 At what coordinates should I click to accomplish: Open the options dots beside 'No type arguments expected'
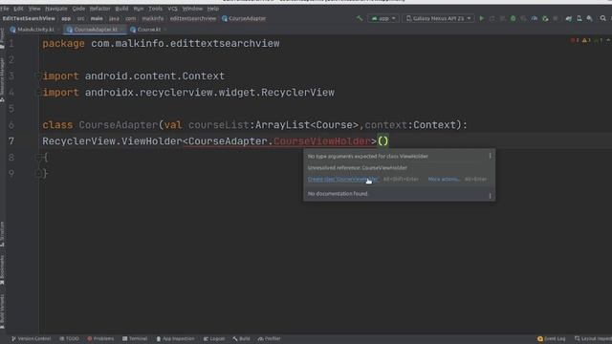490,156
